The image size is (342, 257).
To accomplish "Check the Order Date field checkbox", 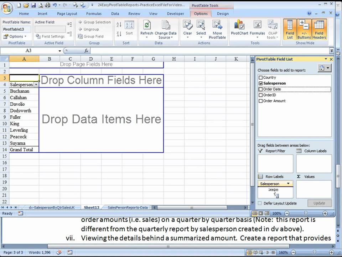I will click(x=260, y=89).
